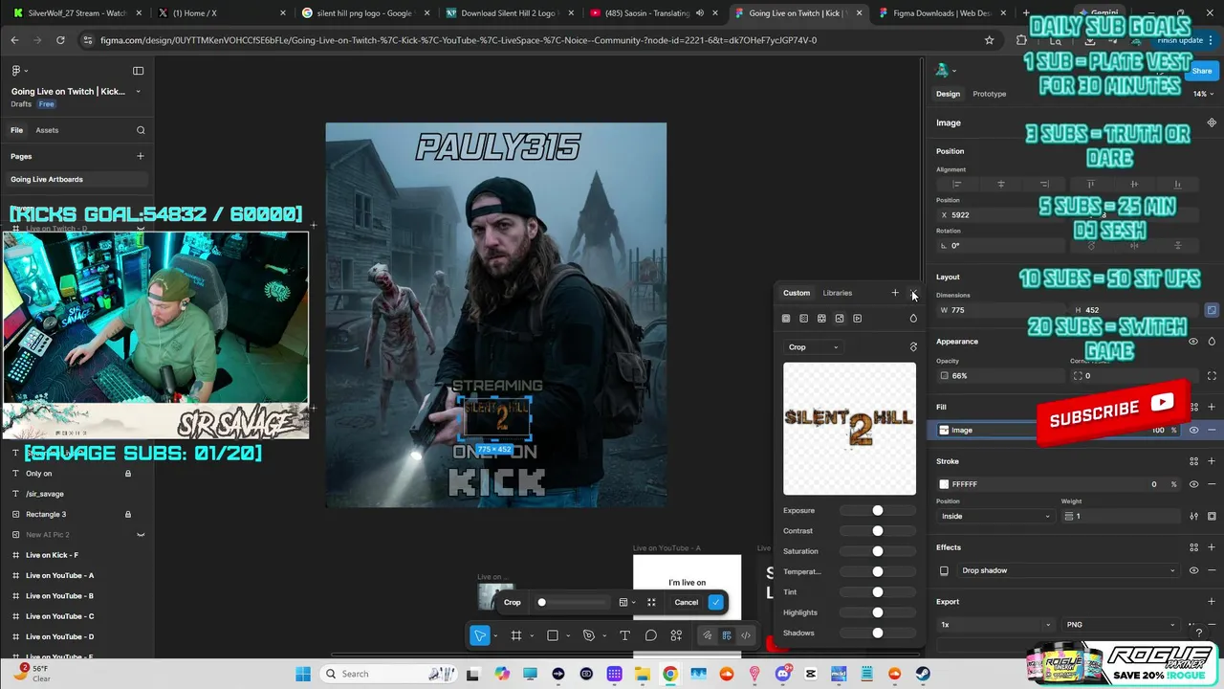Toggle visibility of New AI Pic 2
The height and width of the screenshot is (689, 1224).
pos(141,535)
